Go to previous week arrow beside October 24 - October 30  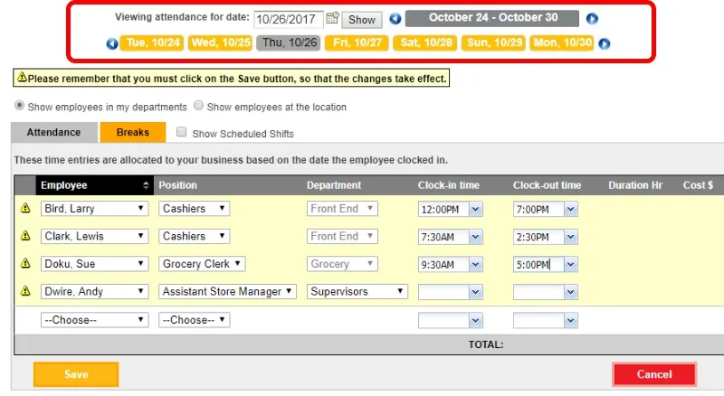point(395,18)
